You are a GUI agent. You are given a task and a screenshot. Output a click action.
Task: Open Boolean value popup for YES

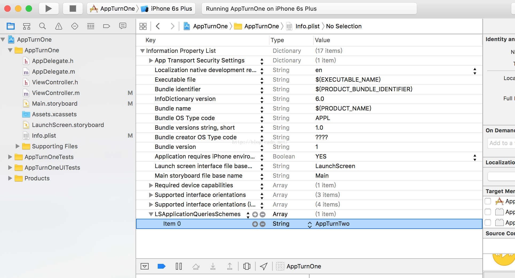click(x=475, y=157)
